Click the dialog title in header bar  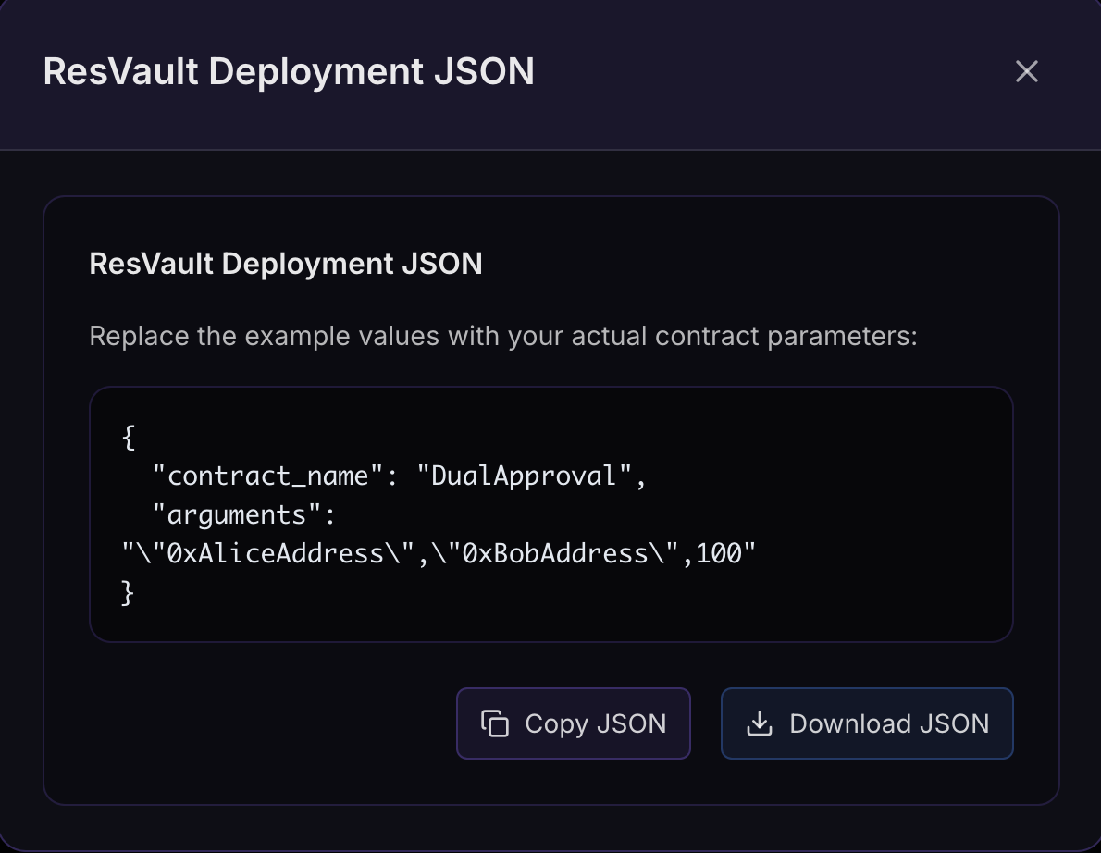click(290, 71)
